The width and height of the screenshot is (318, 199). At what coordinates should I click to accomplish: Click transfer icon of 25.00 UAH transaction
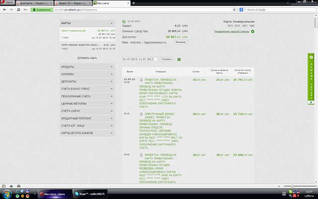tap(141, 80)
